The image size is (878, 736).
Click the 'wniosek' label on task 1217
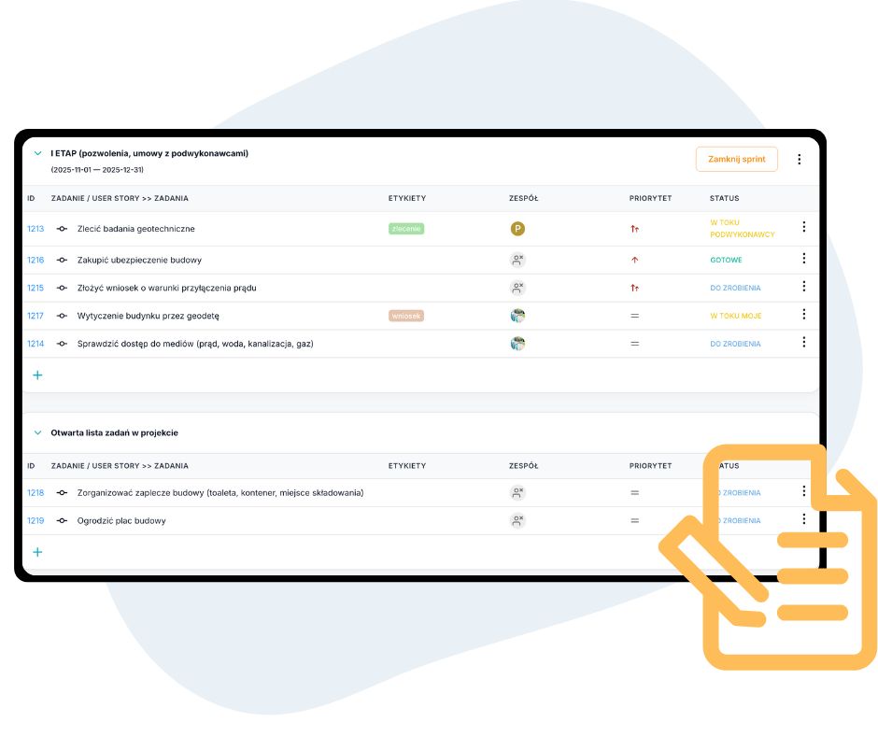[406, 316]
